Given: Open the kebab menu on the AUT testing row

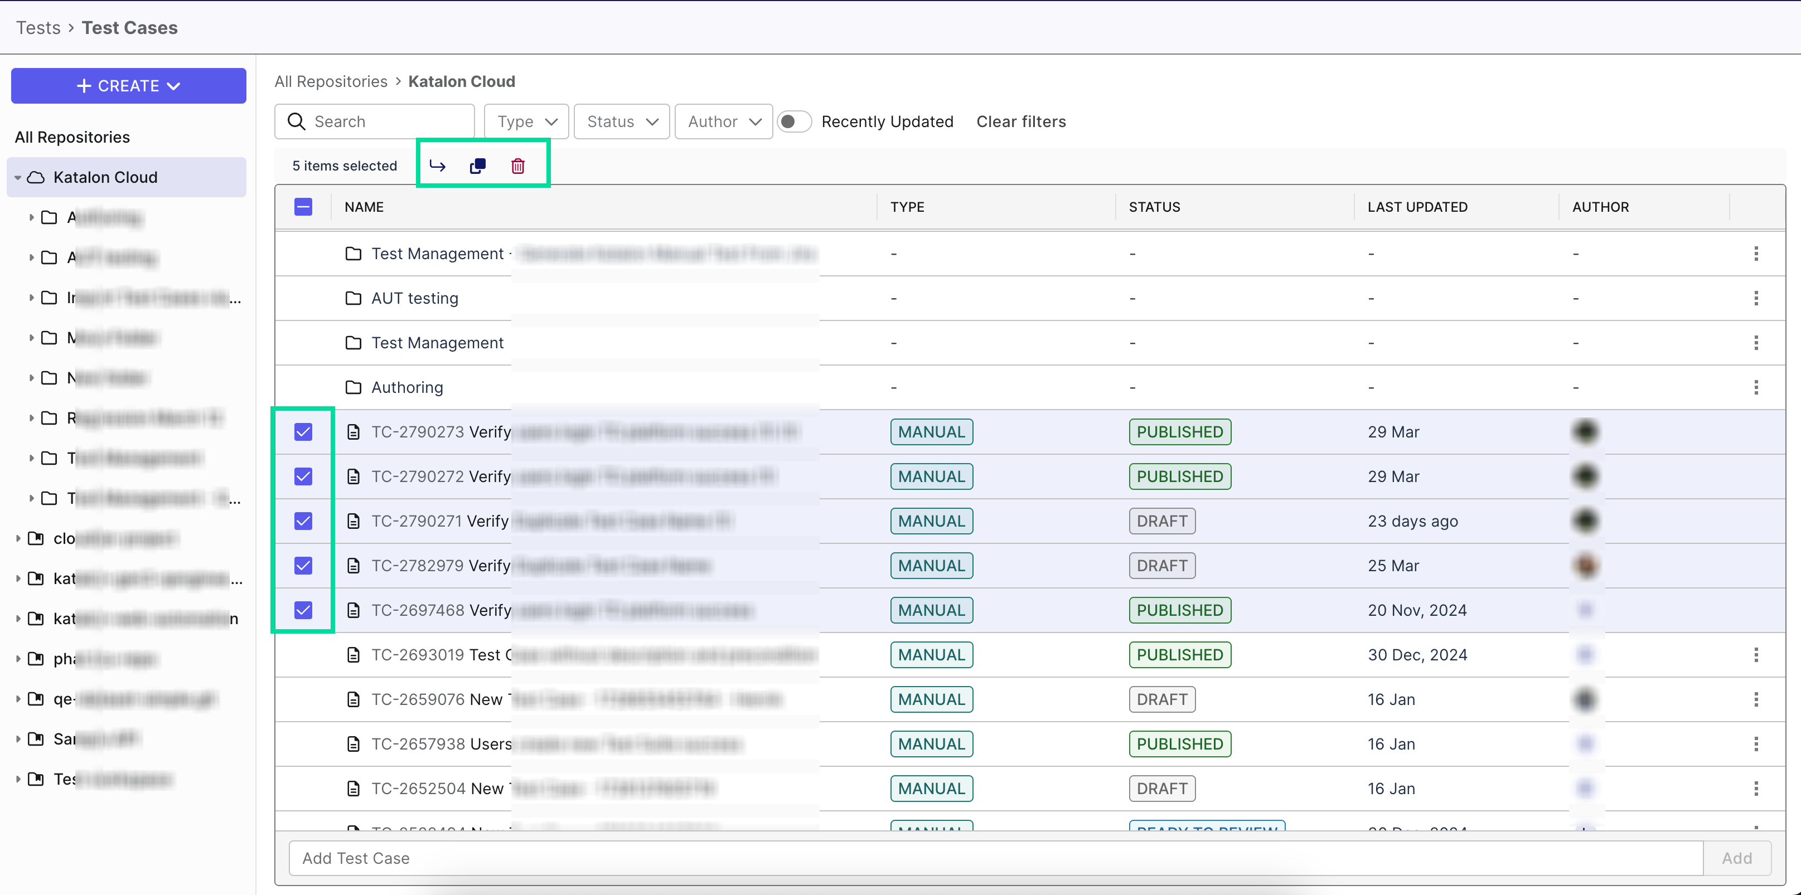Looking at the screenshot, I should 1757,298.
